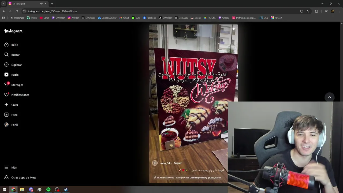Open Instagram home via Inicio icon
Image resolution: width=343 pixels, height=193 pixels.
point(6,45)
